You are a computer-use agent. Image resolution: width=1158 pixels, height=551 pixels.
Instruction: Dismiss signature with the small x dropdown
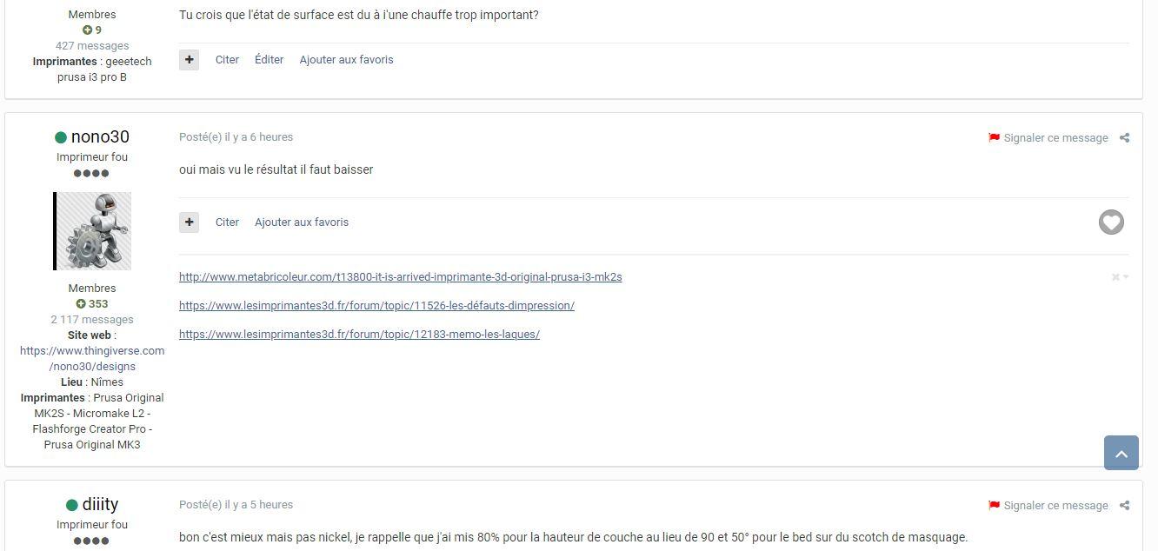pyautogui.click(x=1120, y=277)
